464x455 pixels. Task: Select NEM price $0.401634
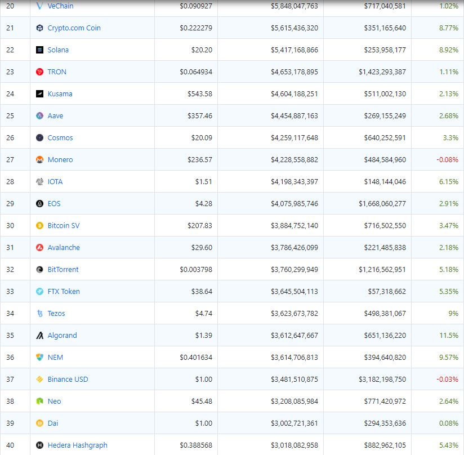196,357
